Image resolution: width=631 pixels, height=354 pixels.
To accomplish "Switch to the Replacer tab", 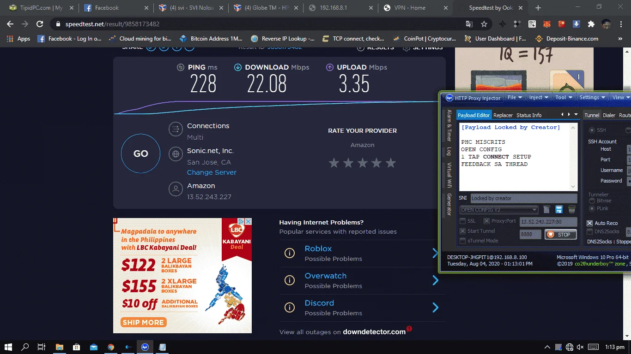I will [503, 115].
